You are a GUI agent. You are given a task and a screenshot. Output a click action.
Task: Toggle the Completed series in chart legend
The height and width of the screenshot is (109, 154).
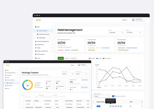point(107,58)
